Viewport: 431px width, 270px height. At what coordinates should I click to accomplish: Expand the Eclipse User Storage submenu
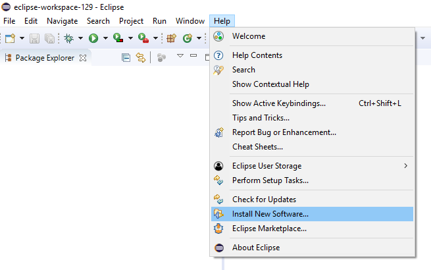tap(405, 166)
